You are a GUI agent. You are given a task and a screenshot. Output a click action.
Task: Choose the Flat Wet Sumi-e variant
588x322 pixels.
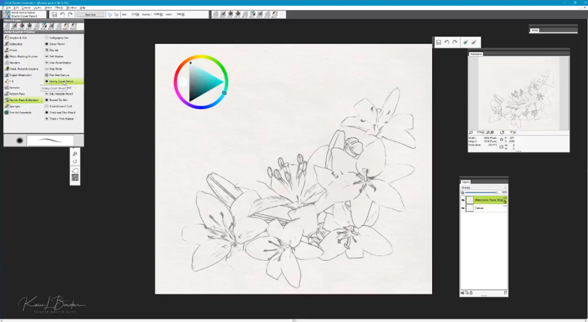pyautogui.click(x=63, y=75)
